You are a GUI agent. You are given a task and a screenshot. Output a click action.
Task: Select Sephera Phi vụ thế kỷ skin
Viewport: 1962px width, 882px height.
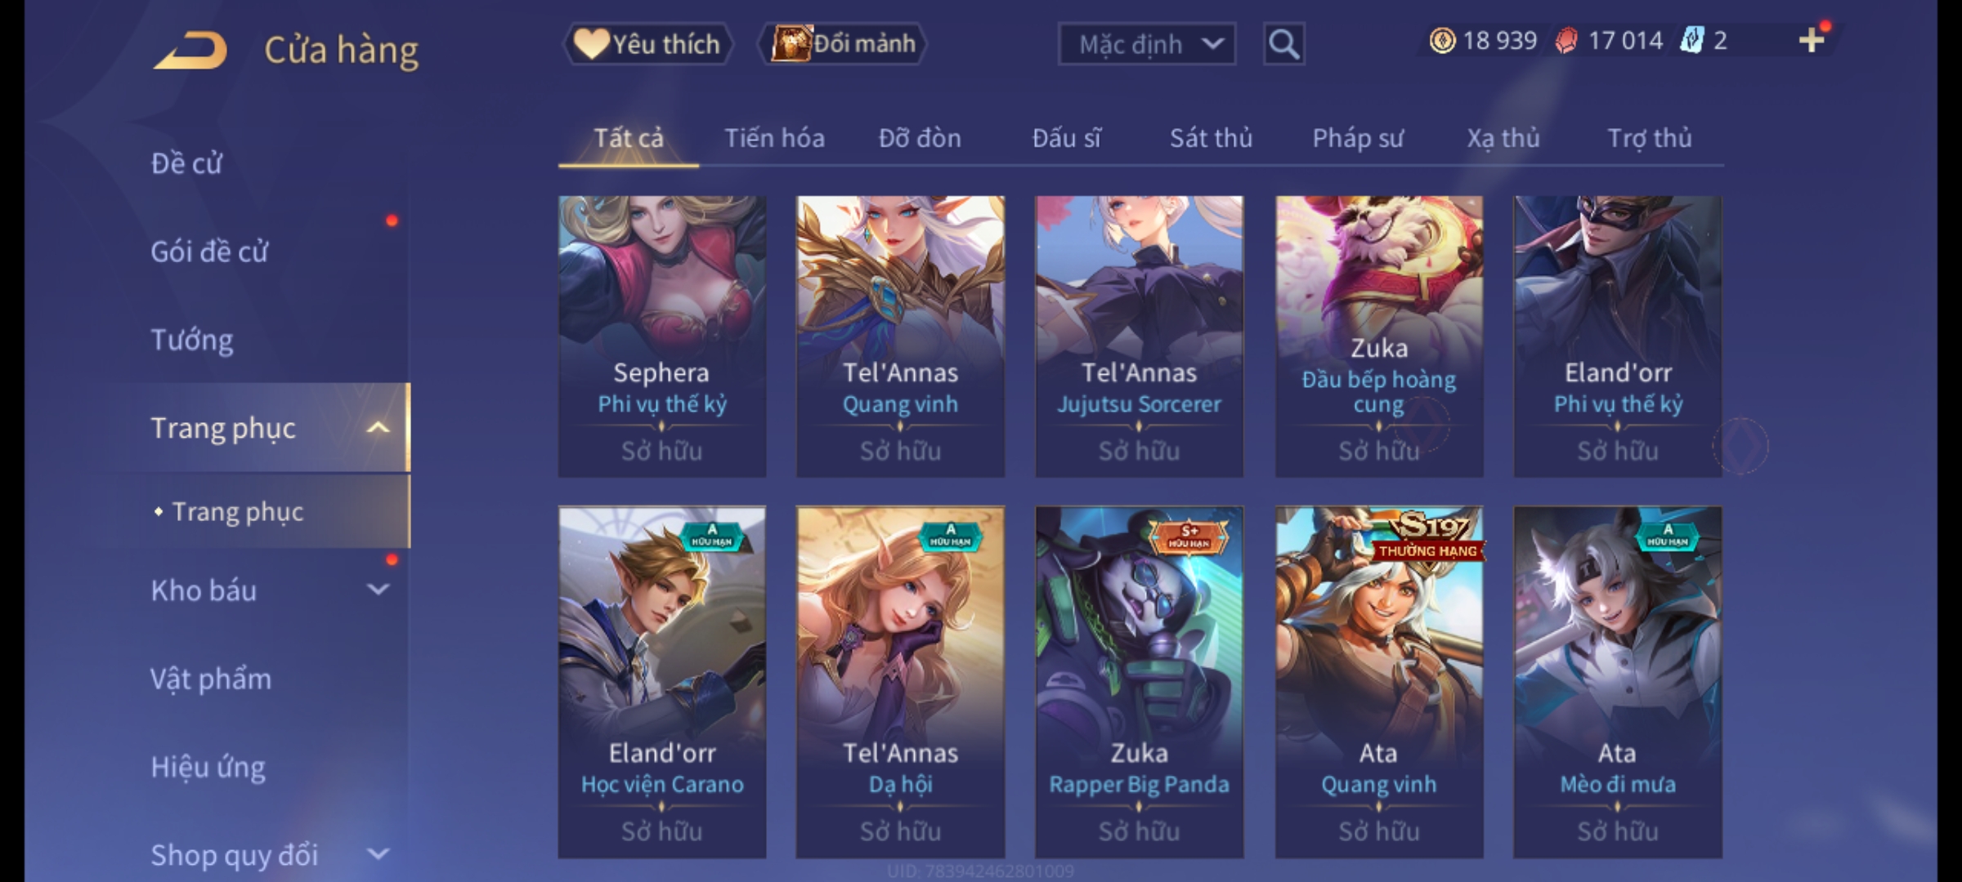pos(662,336)
